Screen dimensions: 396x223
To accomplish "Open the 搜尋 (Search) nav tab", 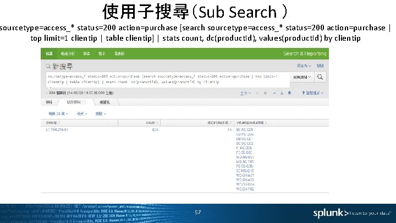I will (49, 53).
